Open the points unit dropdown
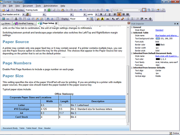 tap(96, 14)
